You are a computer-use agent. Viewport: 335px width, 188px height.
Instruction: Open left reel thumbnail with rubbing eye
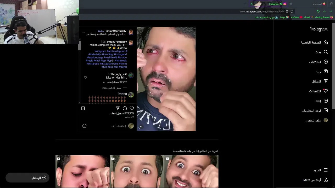point(82,171)
